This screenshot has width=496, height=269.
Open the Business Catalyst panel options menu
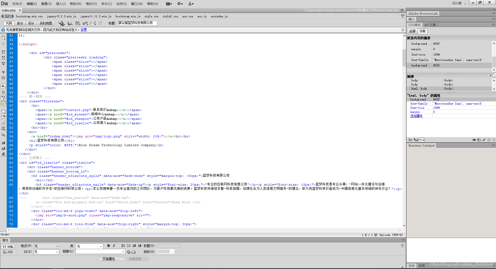[x=493, y=145]
